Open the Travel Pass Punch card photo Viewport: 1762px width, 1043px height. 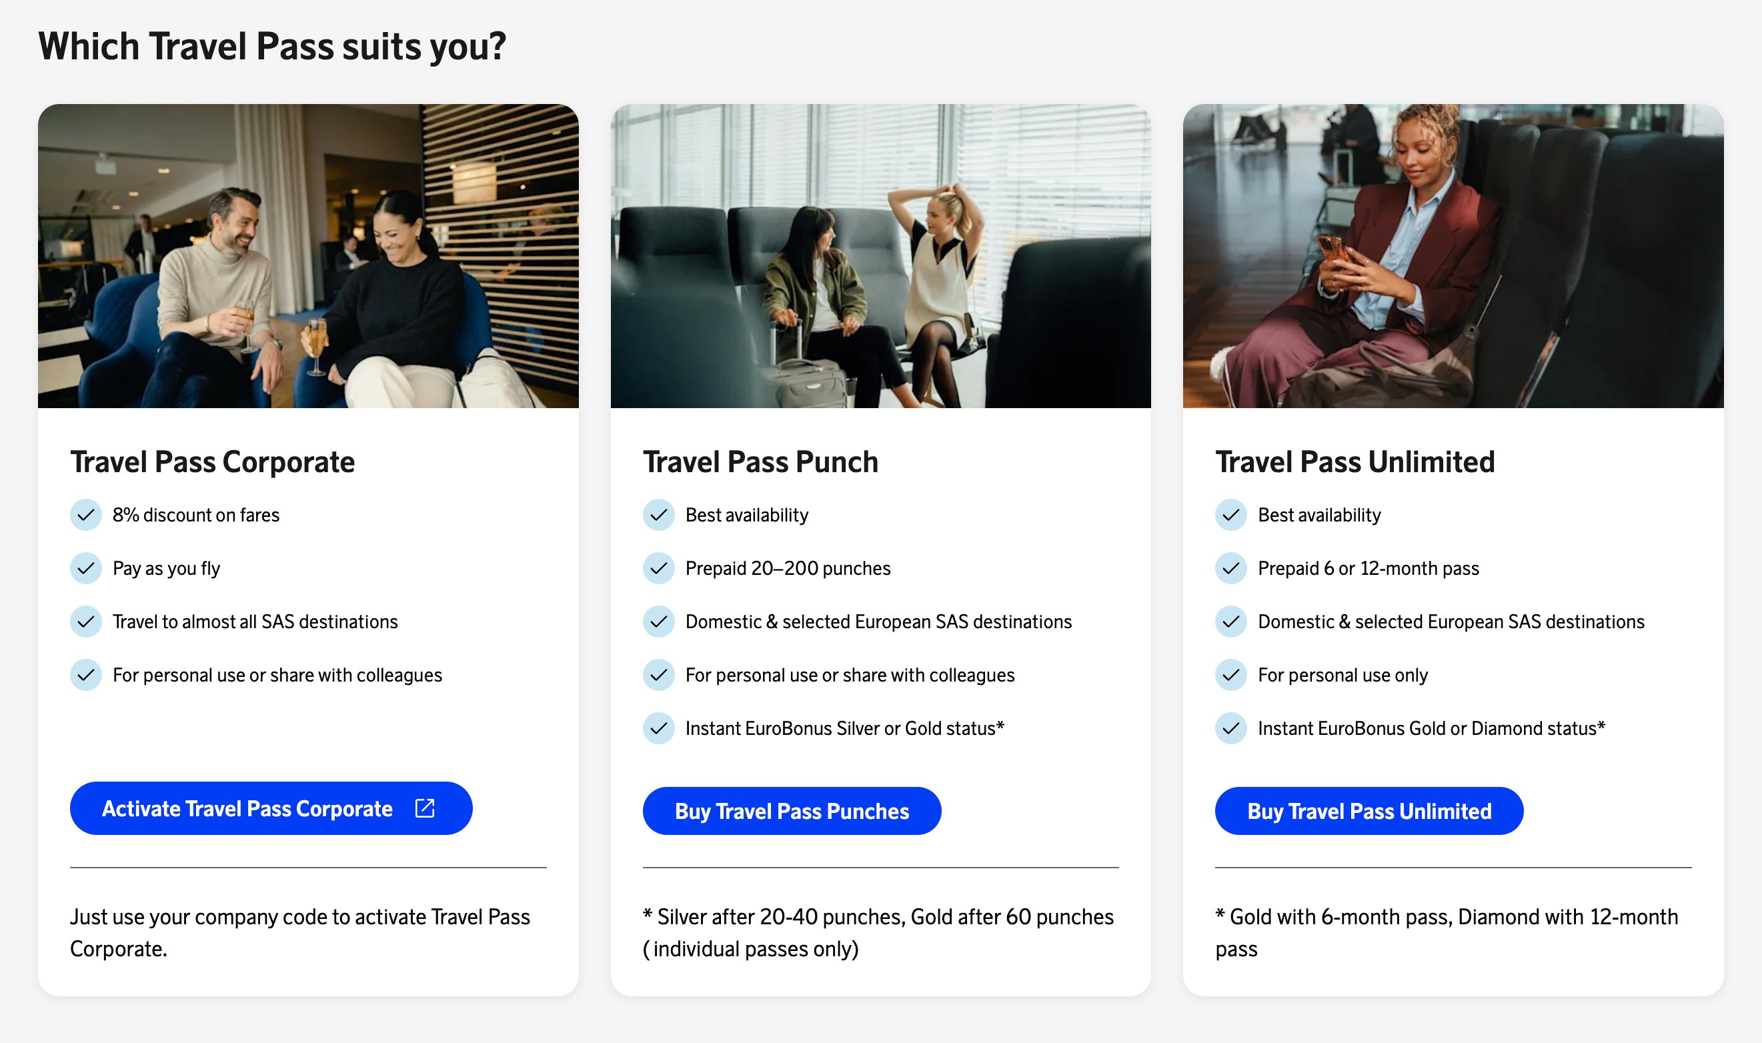click(880, 256)
